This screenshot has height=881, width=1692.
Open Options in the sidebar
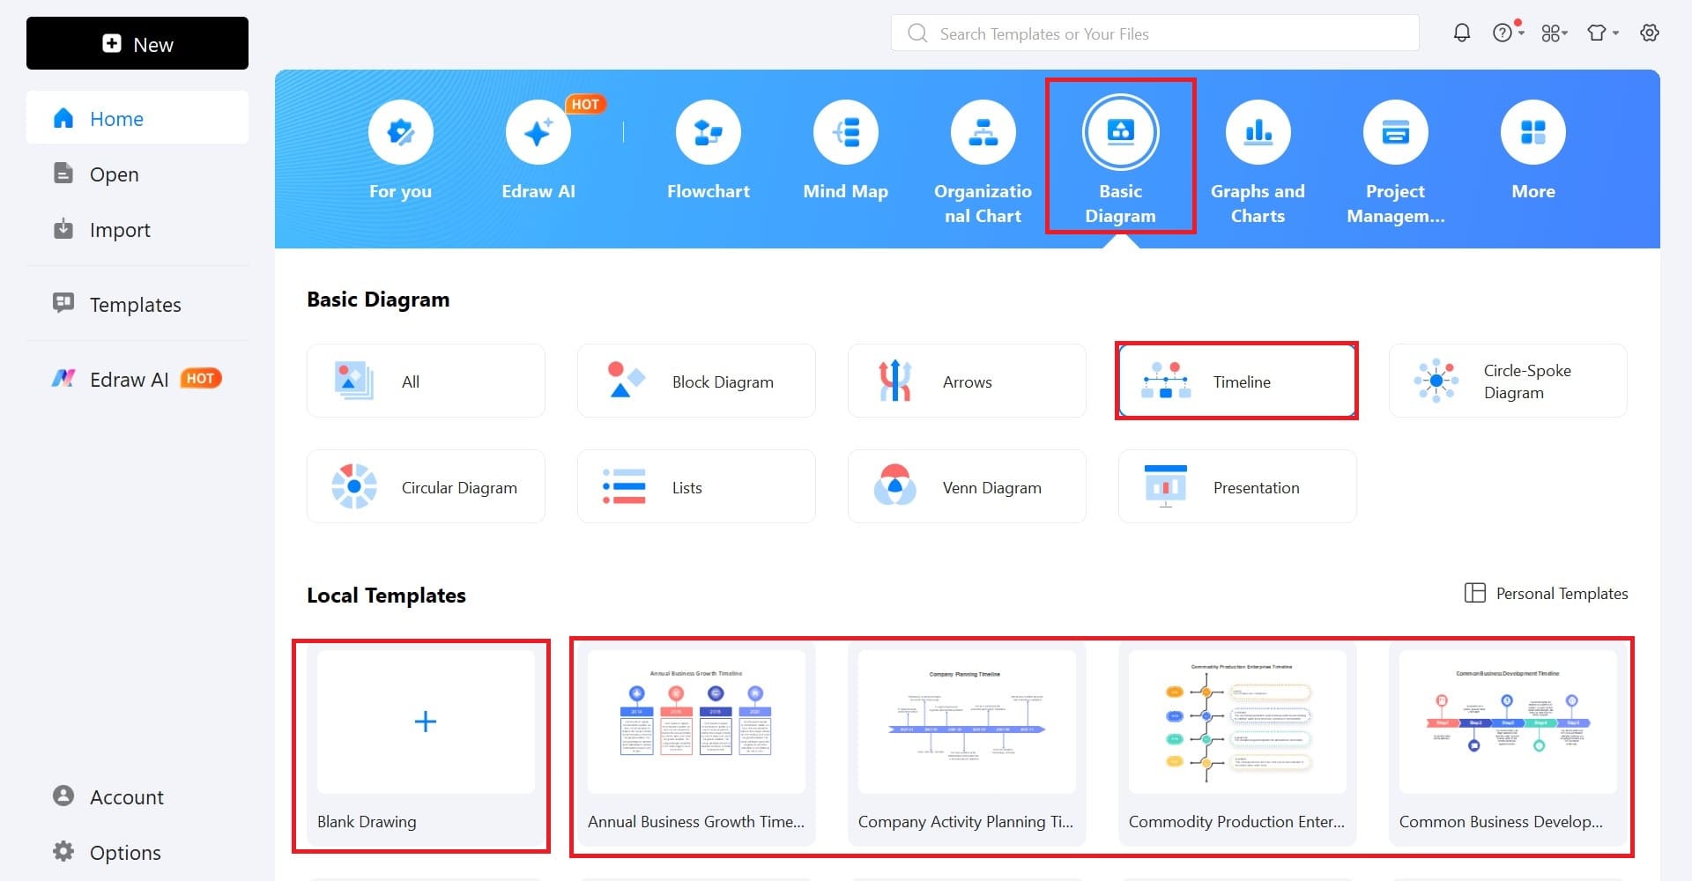(137, 852)
